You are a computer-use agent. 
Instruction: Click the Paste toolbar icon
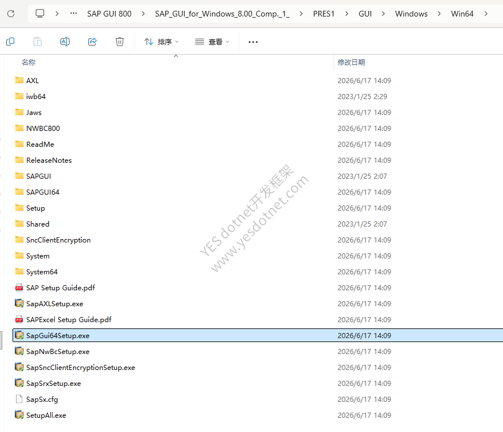click(x=38, y=42)
